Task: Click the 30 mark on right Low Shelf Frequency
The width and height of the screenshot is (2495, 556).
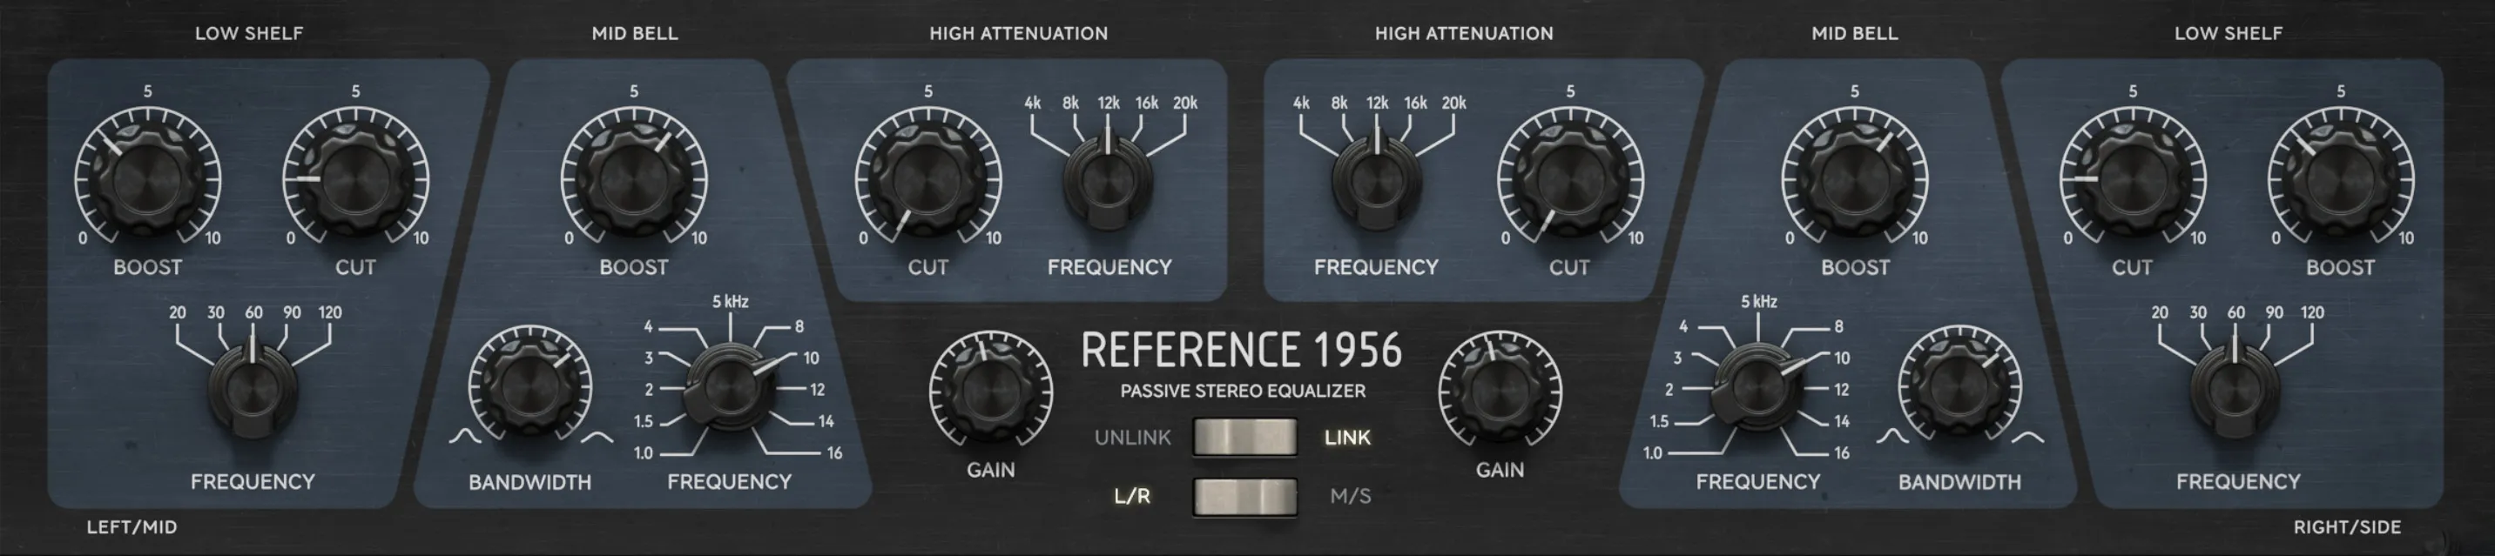Action: pos(2198,312)
